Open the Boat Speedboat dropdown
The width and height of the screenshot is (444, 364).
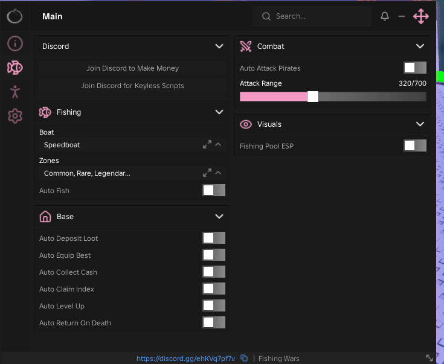[x=132, y=145]
